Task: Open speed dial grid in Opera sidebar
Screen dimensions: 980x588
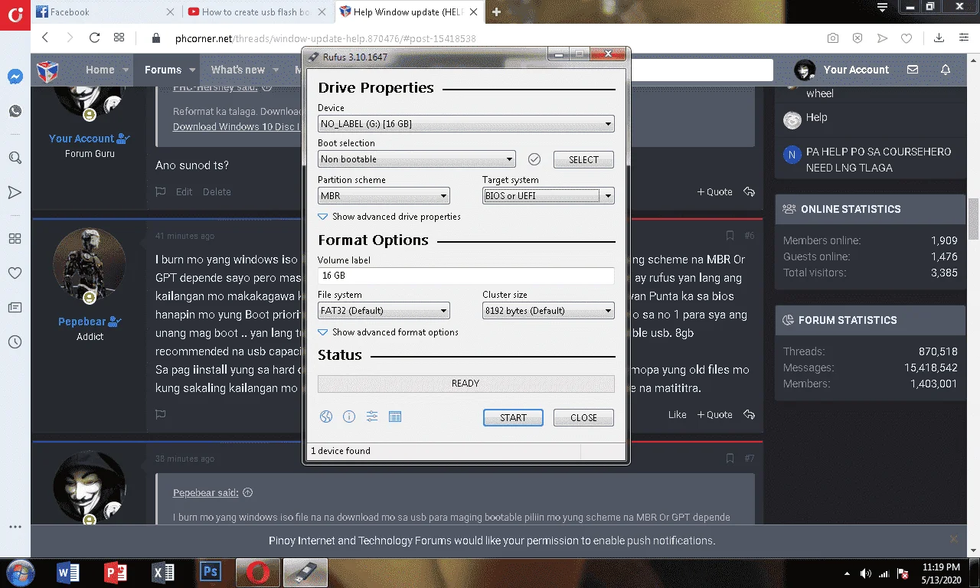Action: point(15,238)
